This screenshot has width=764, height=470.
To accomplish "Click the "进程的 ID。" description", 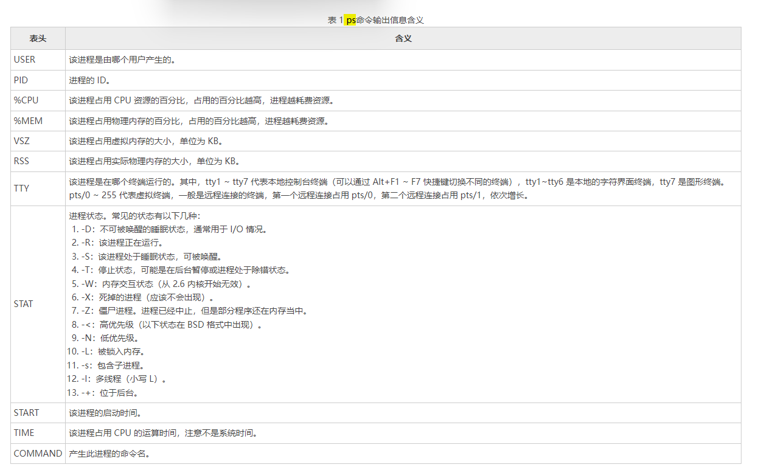I will (x=89, y=80).
